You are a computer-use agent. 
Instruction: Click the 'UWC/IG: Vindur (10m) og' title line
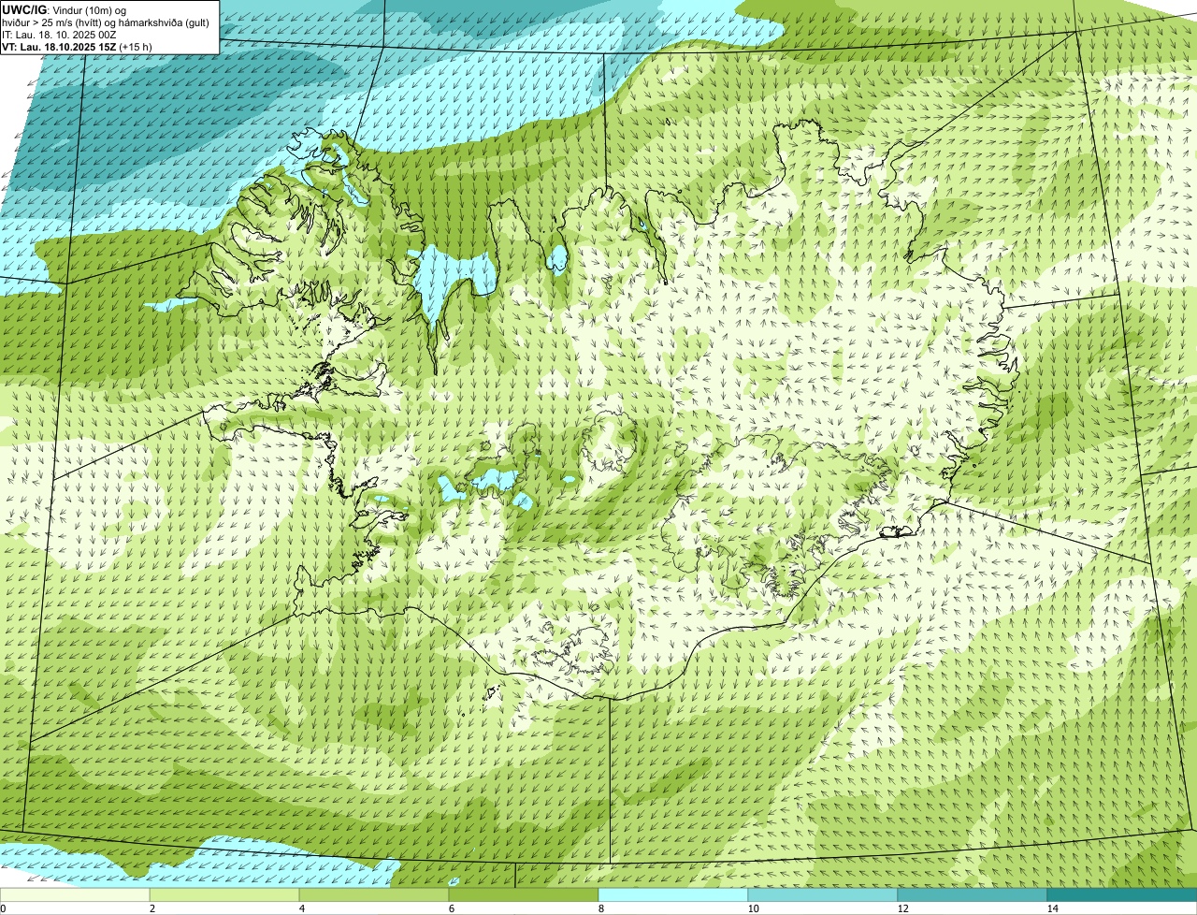(64, 9)
